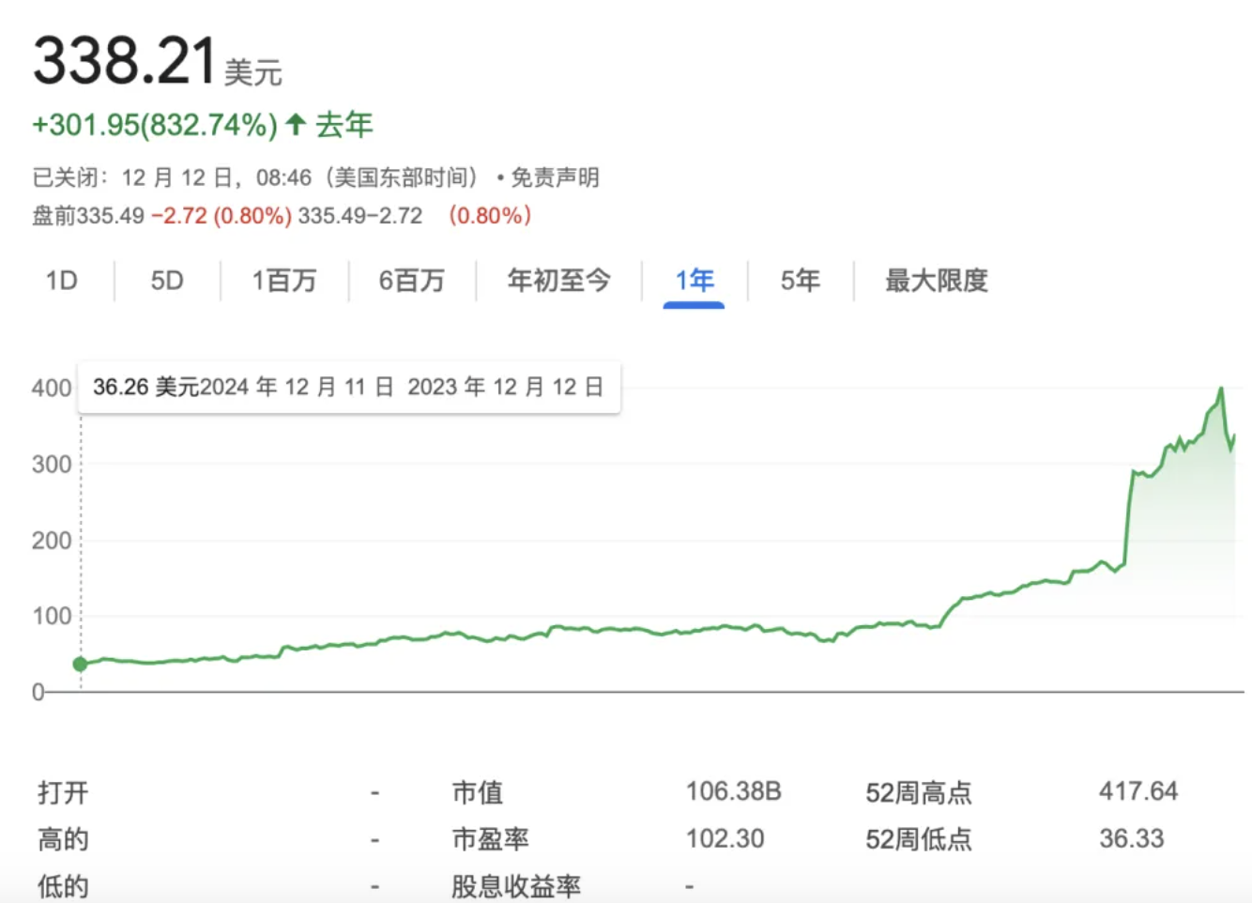Image resolution: width=1252 pixels, height=903 pixels.
Task: Click the 52周高点 value 417.64
Action: point(1138,791)
